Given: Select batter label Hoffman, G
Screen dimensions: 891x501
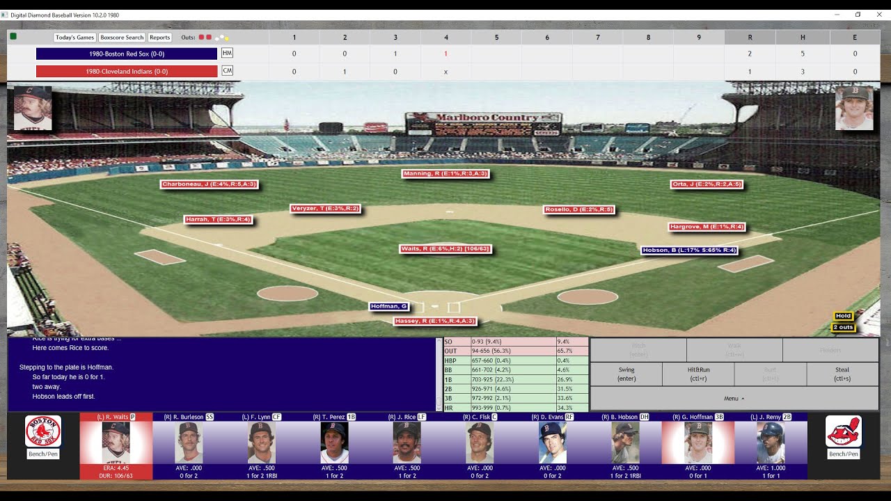Looking at the screenshot, I should 389,306.
